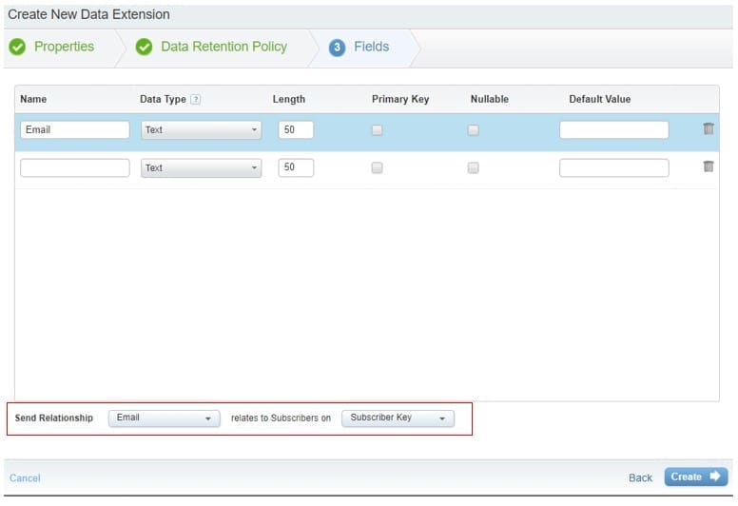Enable Primary Key for the Email field

[x=377, y=130]
